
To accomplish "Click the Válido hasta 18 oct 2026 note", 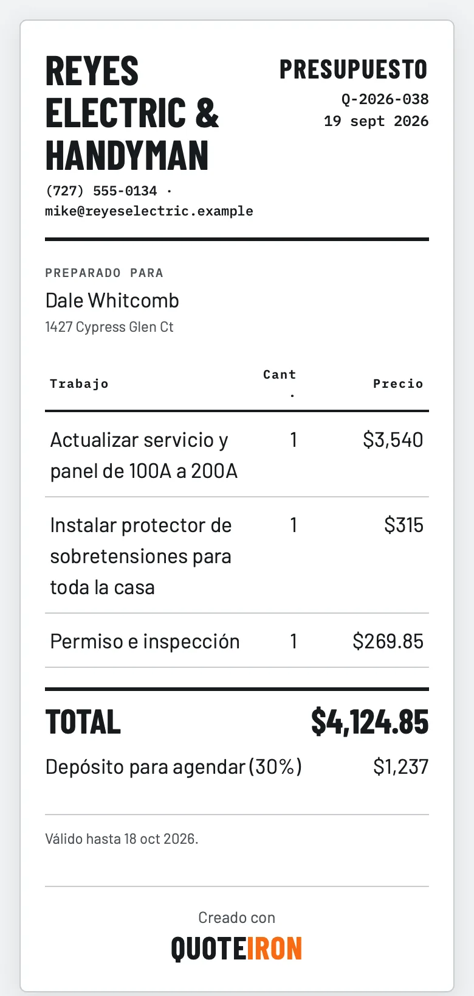I will [122, 839].
